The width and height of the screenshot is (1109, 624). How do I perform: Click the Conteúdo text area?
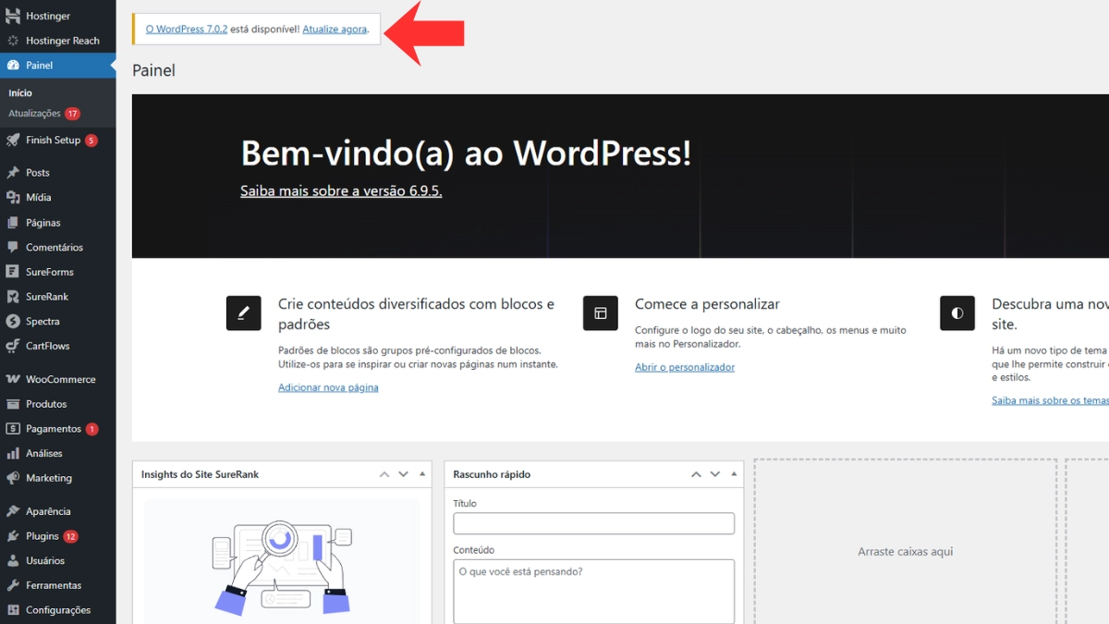[x=594, y=592]
